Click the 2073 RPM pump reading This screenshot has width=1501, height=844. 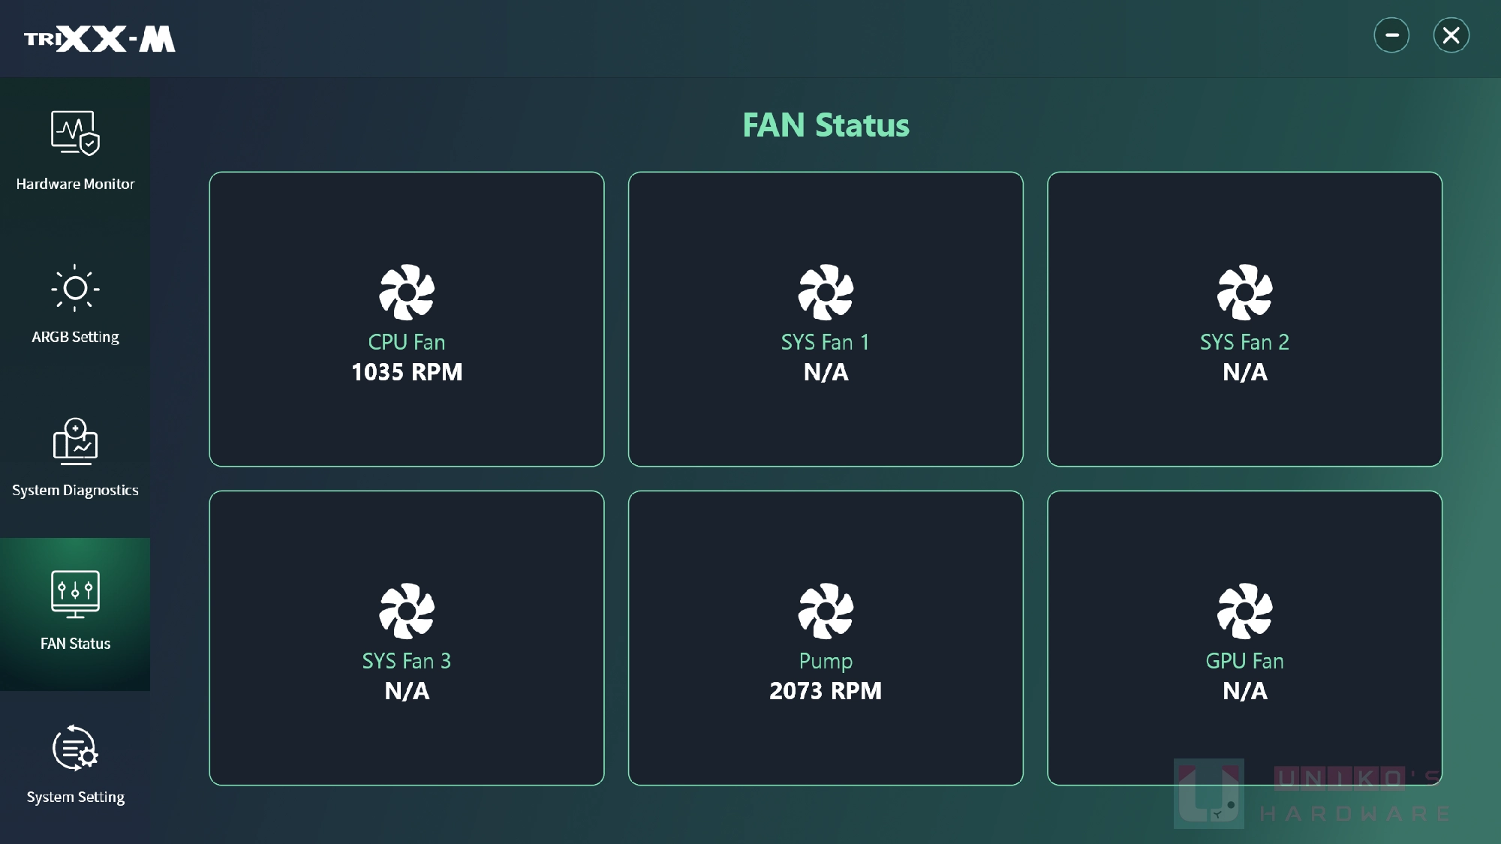click(826, 691)
